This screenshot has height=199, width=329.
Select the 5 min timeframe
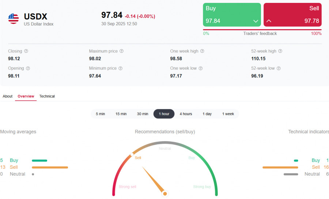[100, 114]
